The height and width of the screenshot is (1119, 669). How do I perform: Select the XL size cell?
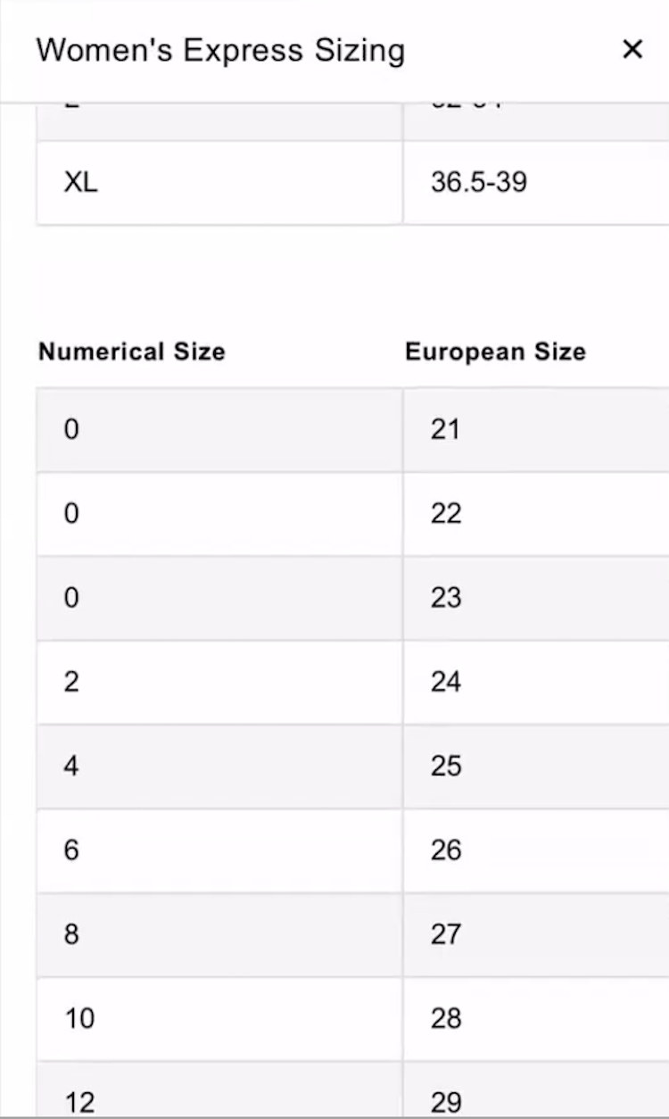pos(219,183)
